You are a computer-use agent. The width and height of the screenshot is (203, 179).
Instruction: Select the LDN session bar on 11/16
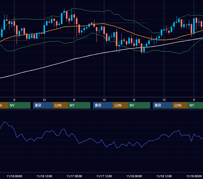61,105
